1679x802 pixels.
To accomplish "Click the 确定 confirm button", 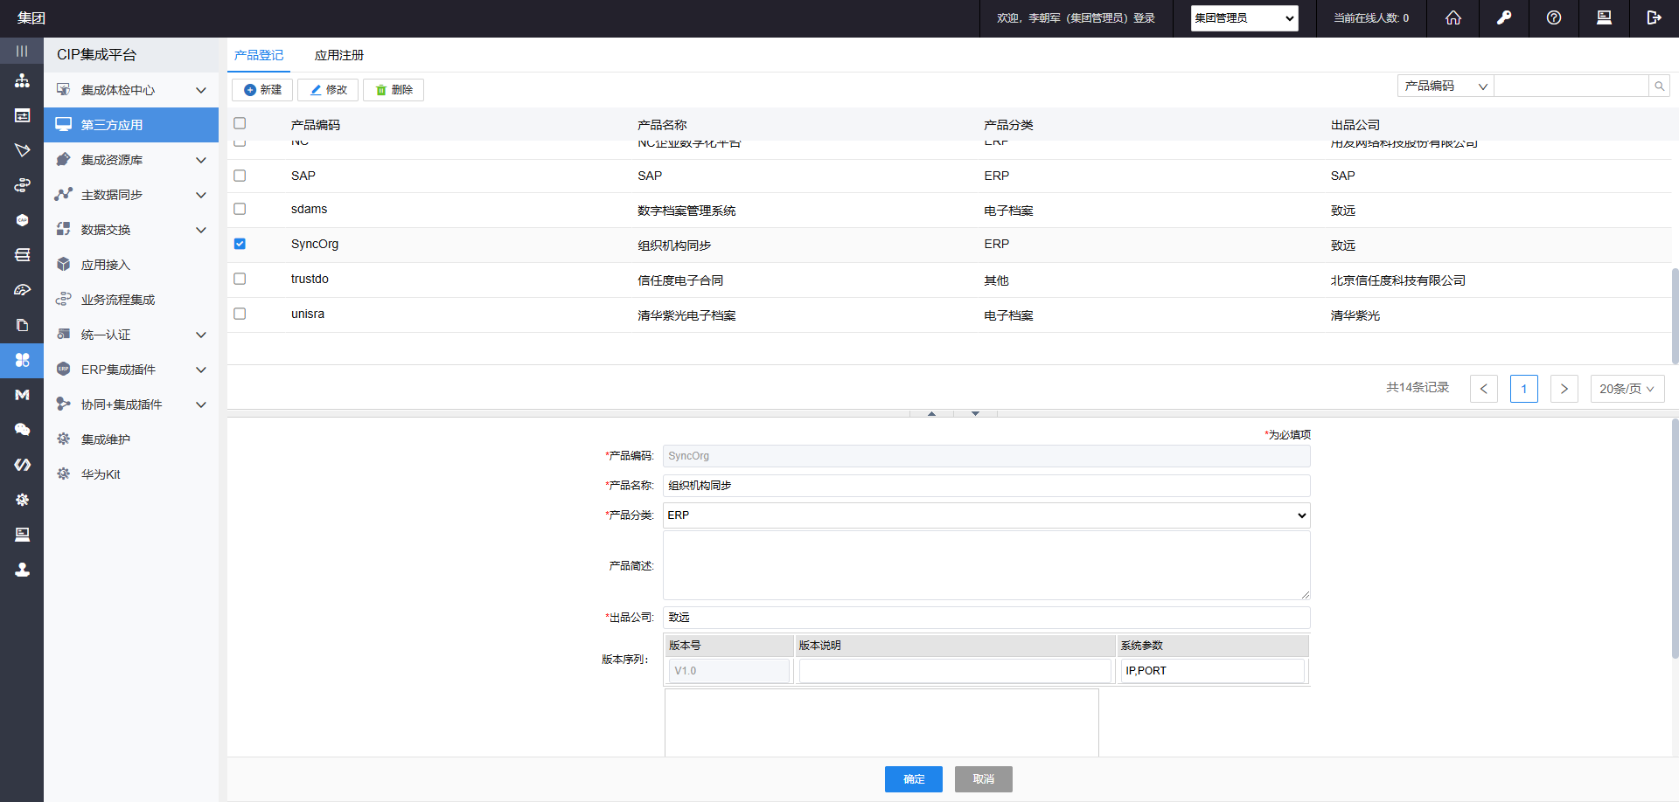I will click(913, 779).
